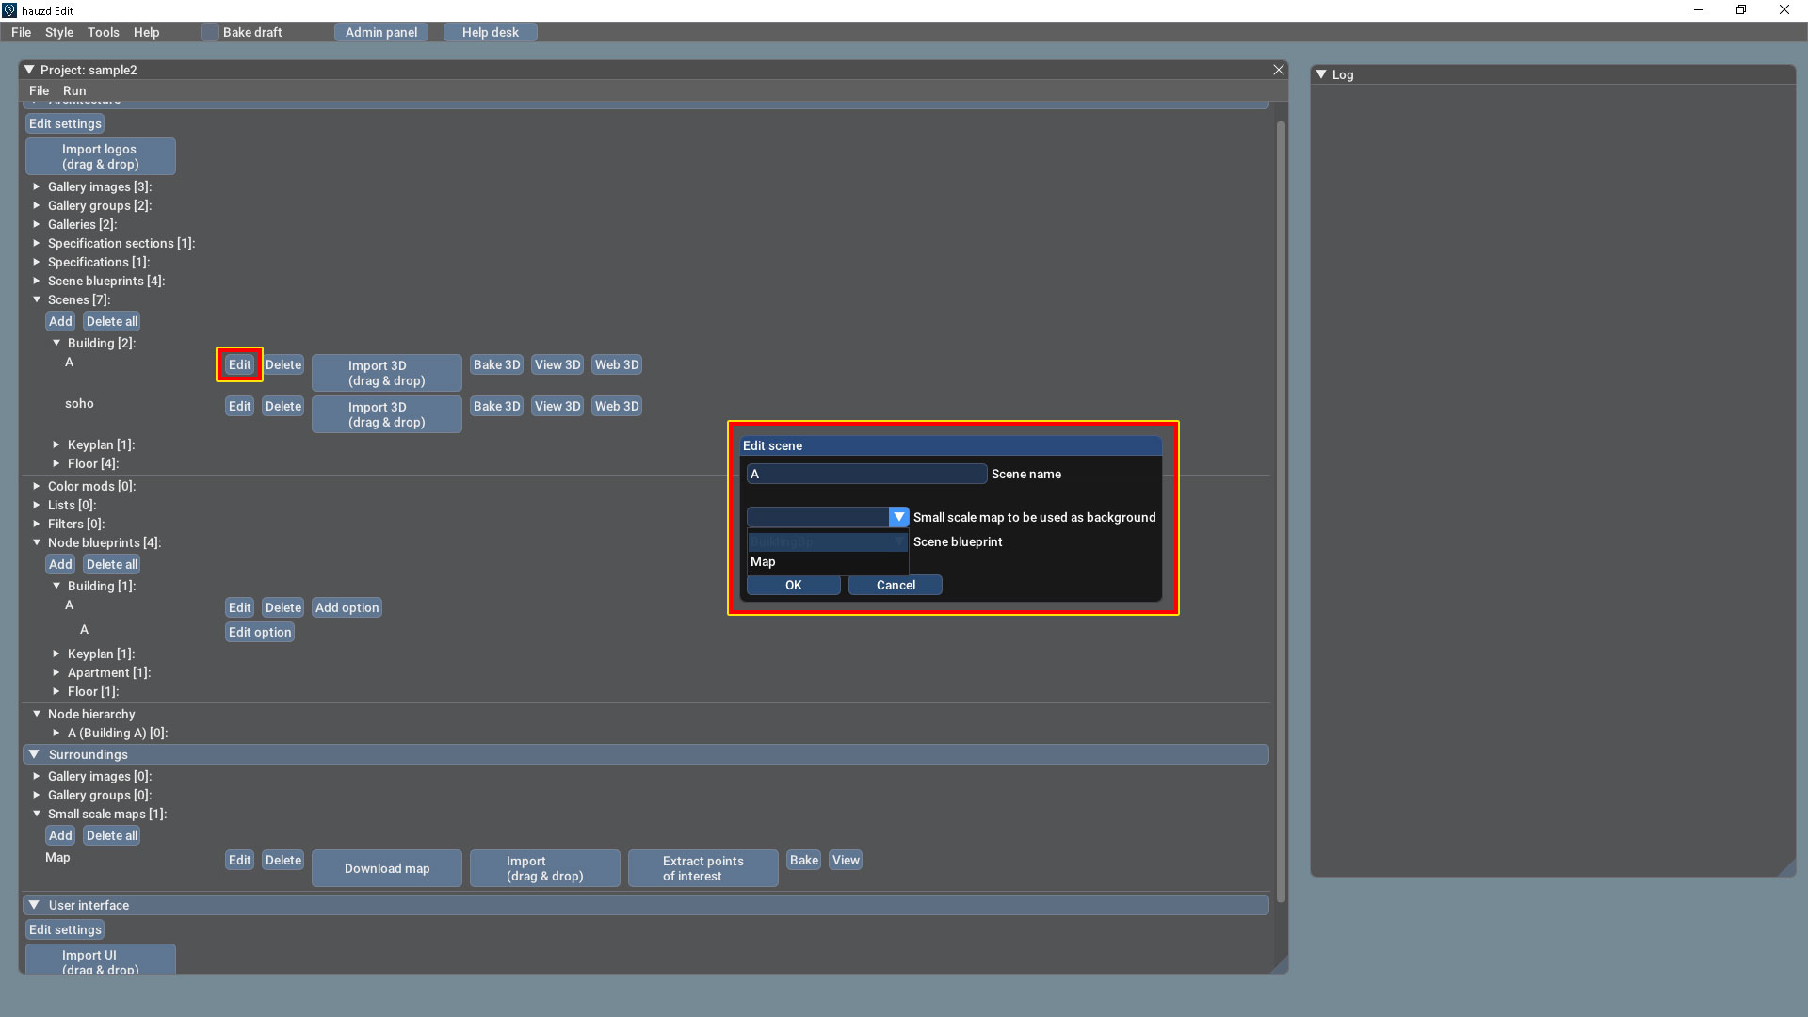The height and width of the screenshot is (1017, 1808).
Task: Collapse the Surroundings section header arrow
Action: pyautogui.click(x=34, y=754)
